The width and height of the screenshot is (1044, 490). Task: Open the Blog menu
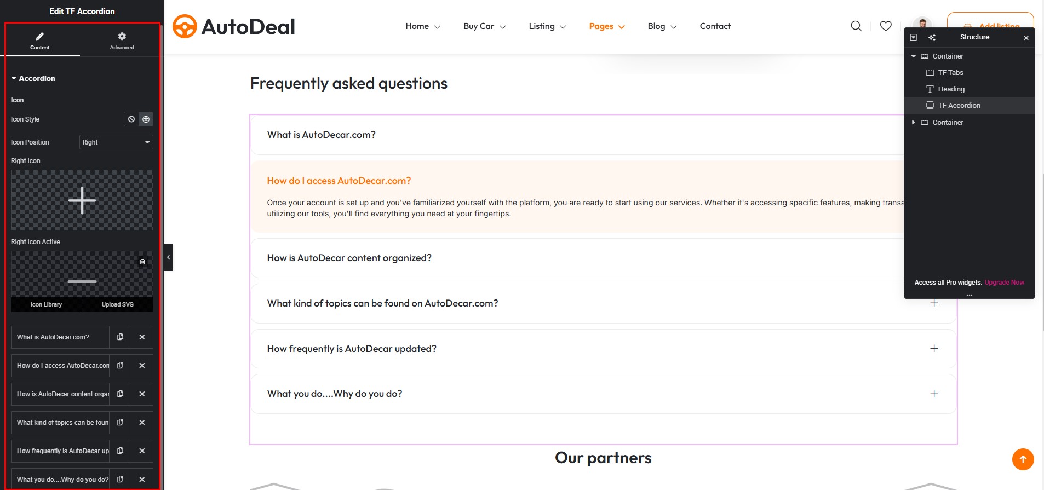662,26
